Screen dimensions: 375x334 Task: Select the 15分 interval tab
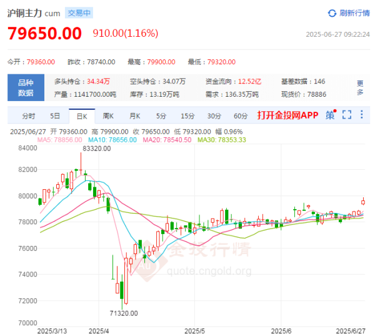(x=187, y=116)
